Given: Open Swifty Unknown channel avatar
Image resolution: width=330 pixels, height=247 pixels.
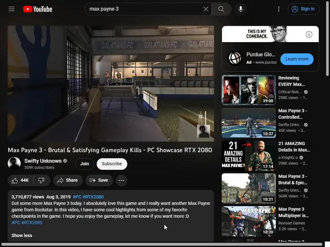Looking at the screenshot, I should click(14, 163).
